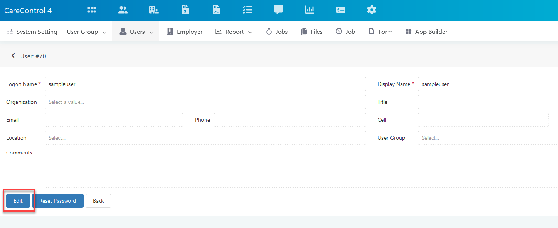
Task: Open the Employer menu item
Action: [185, 32]
